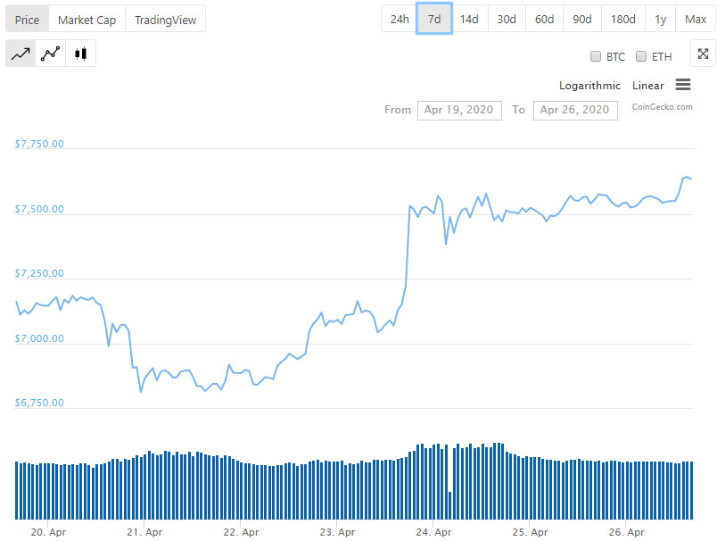
Task: Enable the ETH comparison checkbox
Action: pos(641,56)
